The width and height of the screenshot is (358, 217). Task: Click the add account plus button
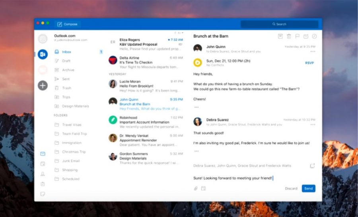click(x=43, y=85)
